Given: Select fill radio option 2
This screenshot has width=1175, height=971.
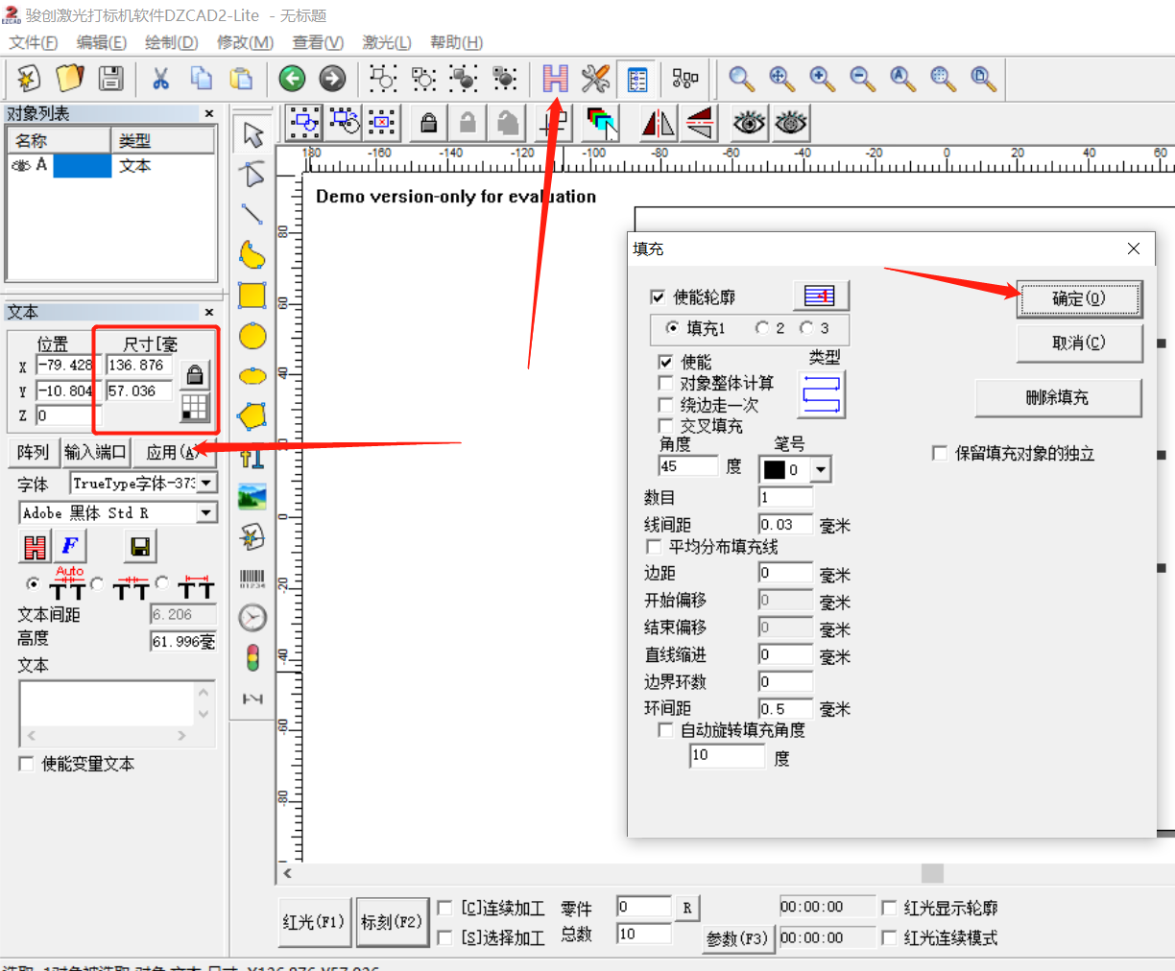Looking at the screenshot, I should click(762, 328).
